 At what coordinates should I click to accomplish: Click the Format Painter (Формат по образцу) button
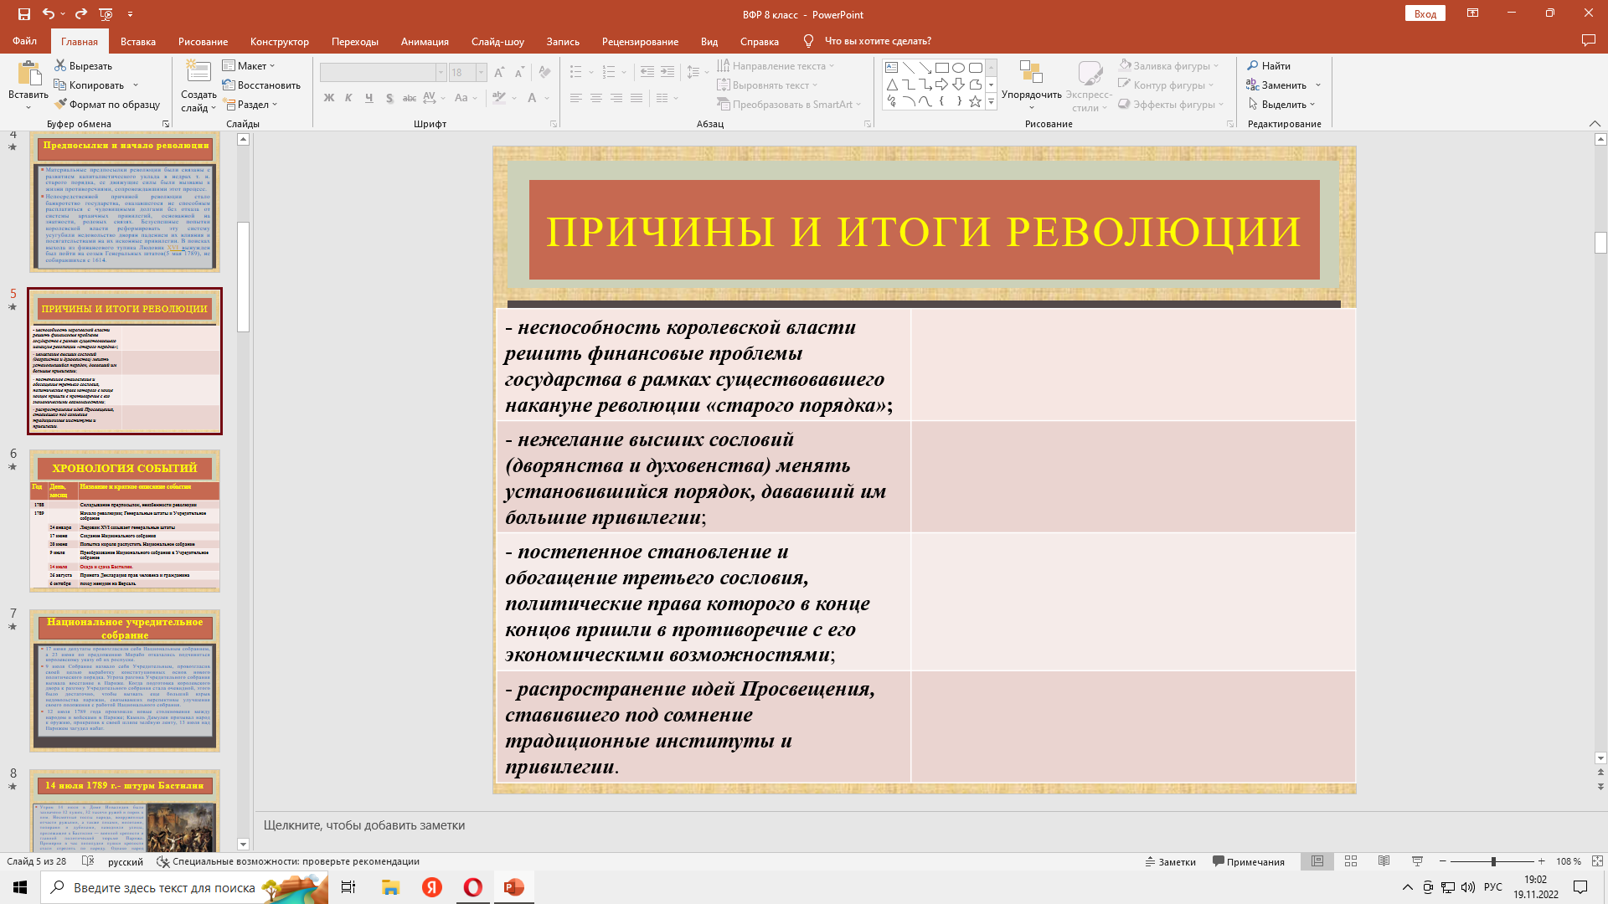(107, 105)
